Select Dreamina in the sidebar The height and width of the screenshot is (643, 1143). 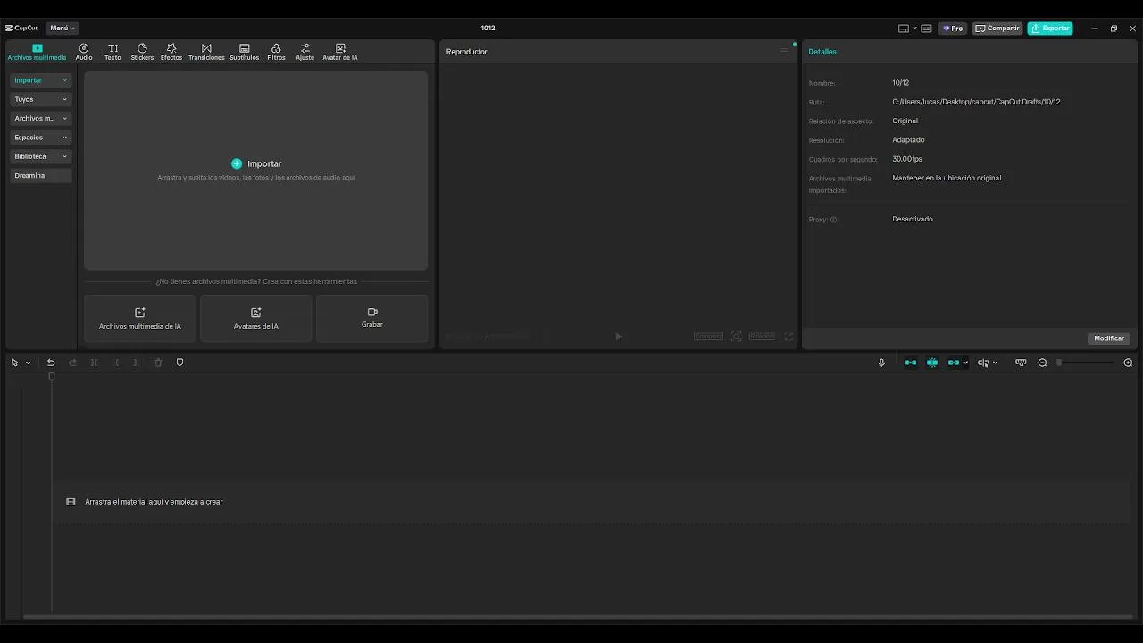pyautogui.click(x=41, y=175)
